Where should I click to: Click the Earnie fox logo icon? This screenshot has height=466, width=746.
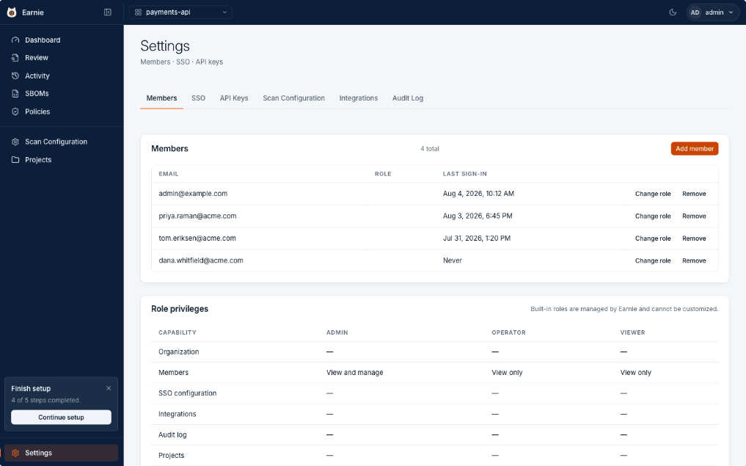pos(12,12)
